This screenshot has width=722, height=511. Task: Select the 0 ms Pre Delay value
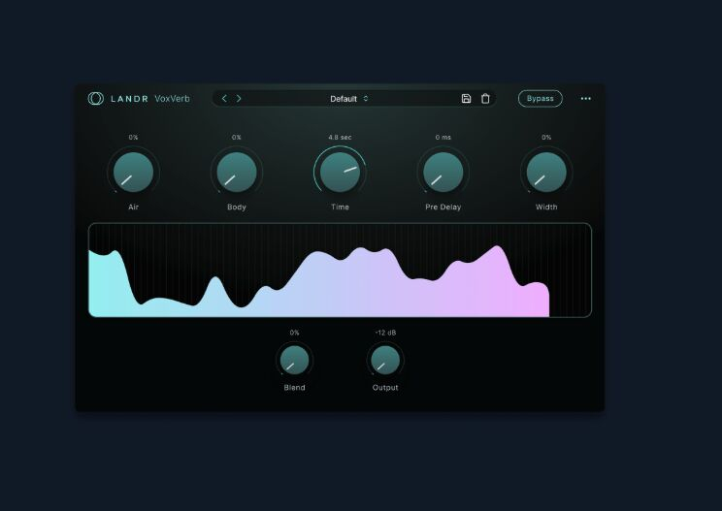[x=443, y=138]
